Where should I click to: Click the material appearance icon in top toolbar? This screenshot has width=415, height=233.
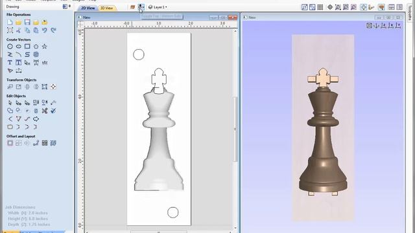coord(132,7)
